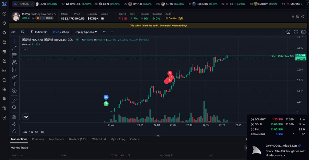Open the share PnL chart icon
The image size is (309, 160).
[298, 16]
